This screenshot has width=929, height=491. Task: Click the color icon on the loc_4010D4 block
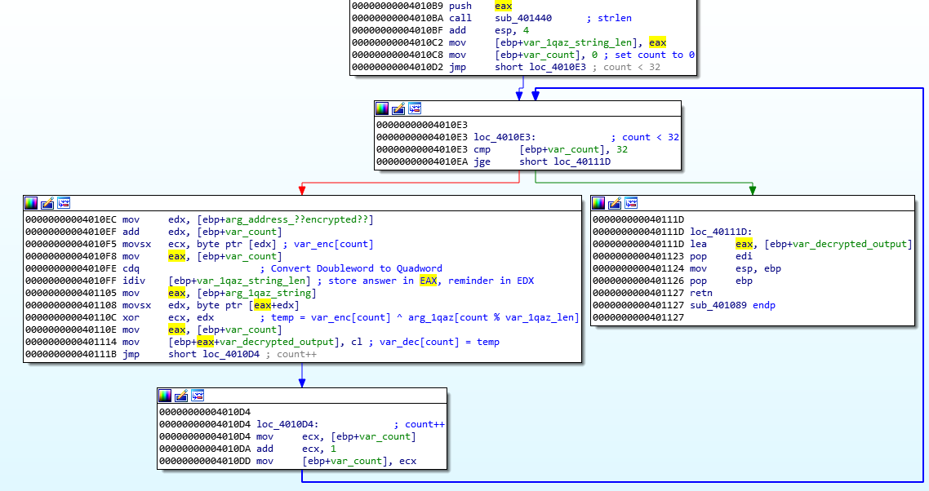pyautogui.click(x=165, y=396)
